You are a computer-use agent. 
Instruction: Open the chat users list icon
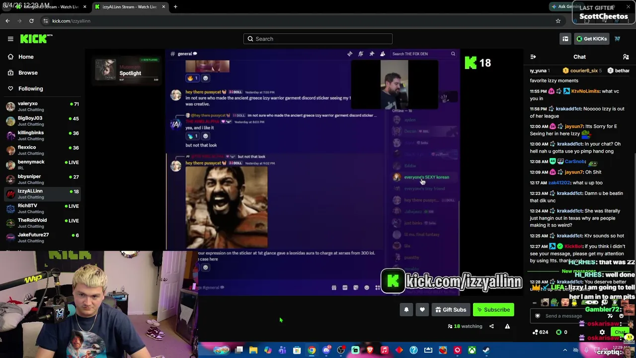click(x=626, y=57)
